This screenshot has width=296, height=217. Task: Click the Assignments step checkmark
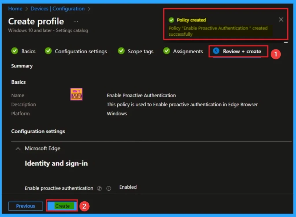tap(167, 51)
